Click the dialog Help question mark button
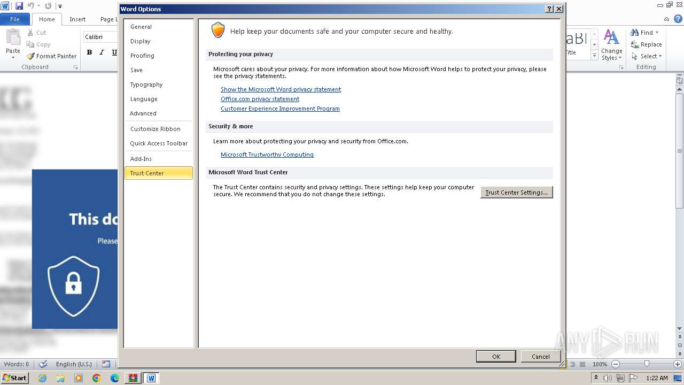The width and height of the screenshot is (684, 385). pyautogui.click(x=549, y=9)
